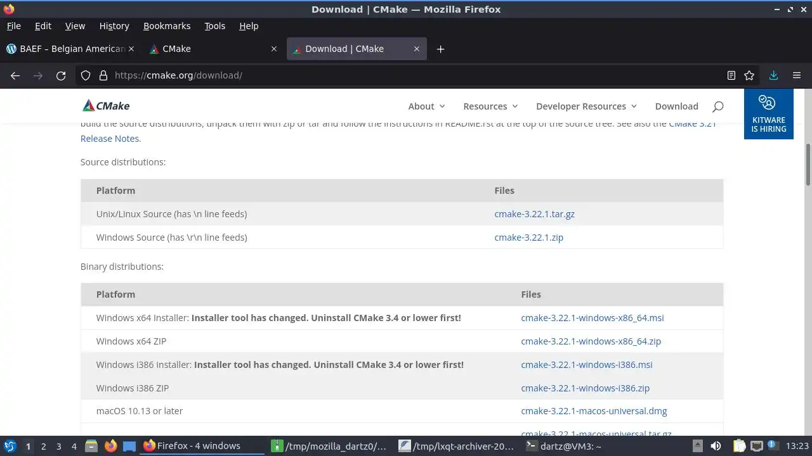This screenshot has height=456, width=812.
Task: Expand the About navigation dropdown
Action: tap(426, 106)
